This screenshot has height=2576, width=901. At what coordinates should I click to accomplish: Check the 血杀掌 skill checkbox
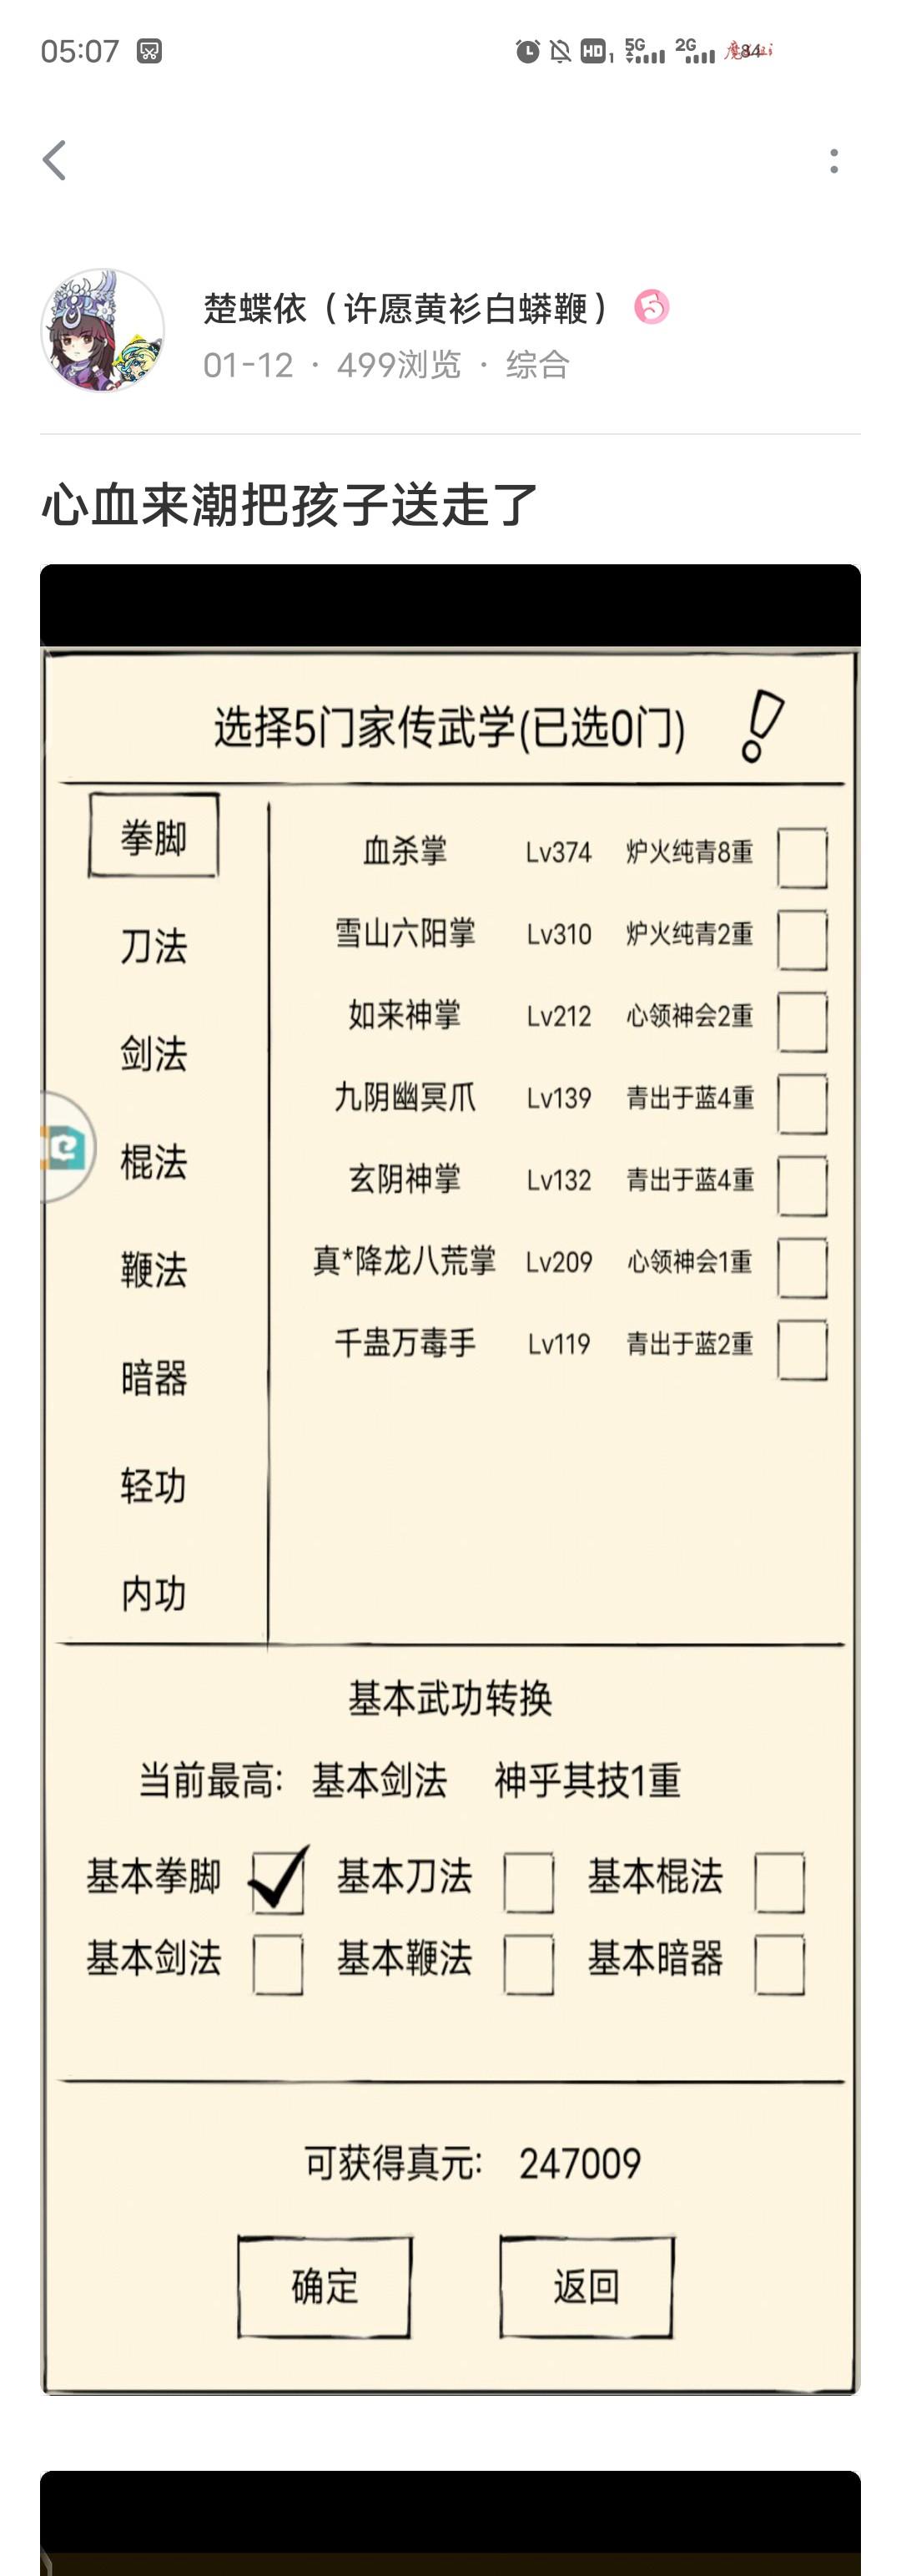click(x=802, y=857)
